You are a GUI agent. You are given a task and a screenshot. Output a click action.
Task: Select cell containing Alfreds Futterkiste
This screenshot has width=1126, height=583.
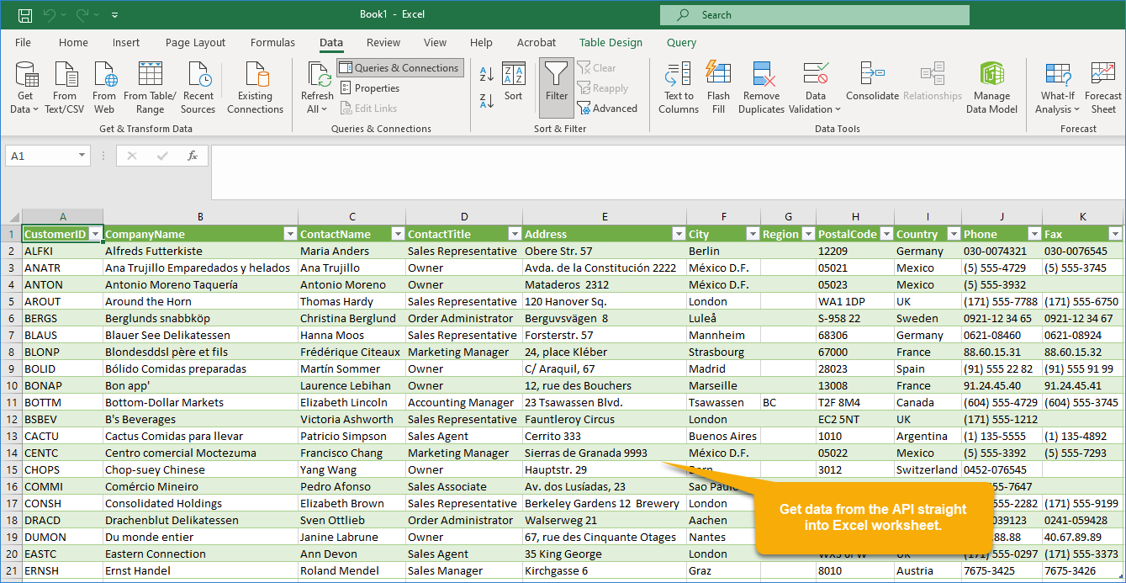click(200, 251)
